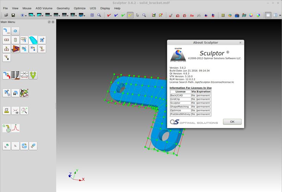The height and width of the screenshot is (192, 282).
Task: Toggle the green checkmark selection mode
Action: click(123, 15)
